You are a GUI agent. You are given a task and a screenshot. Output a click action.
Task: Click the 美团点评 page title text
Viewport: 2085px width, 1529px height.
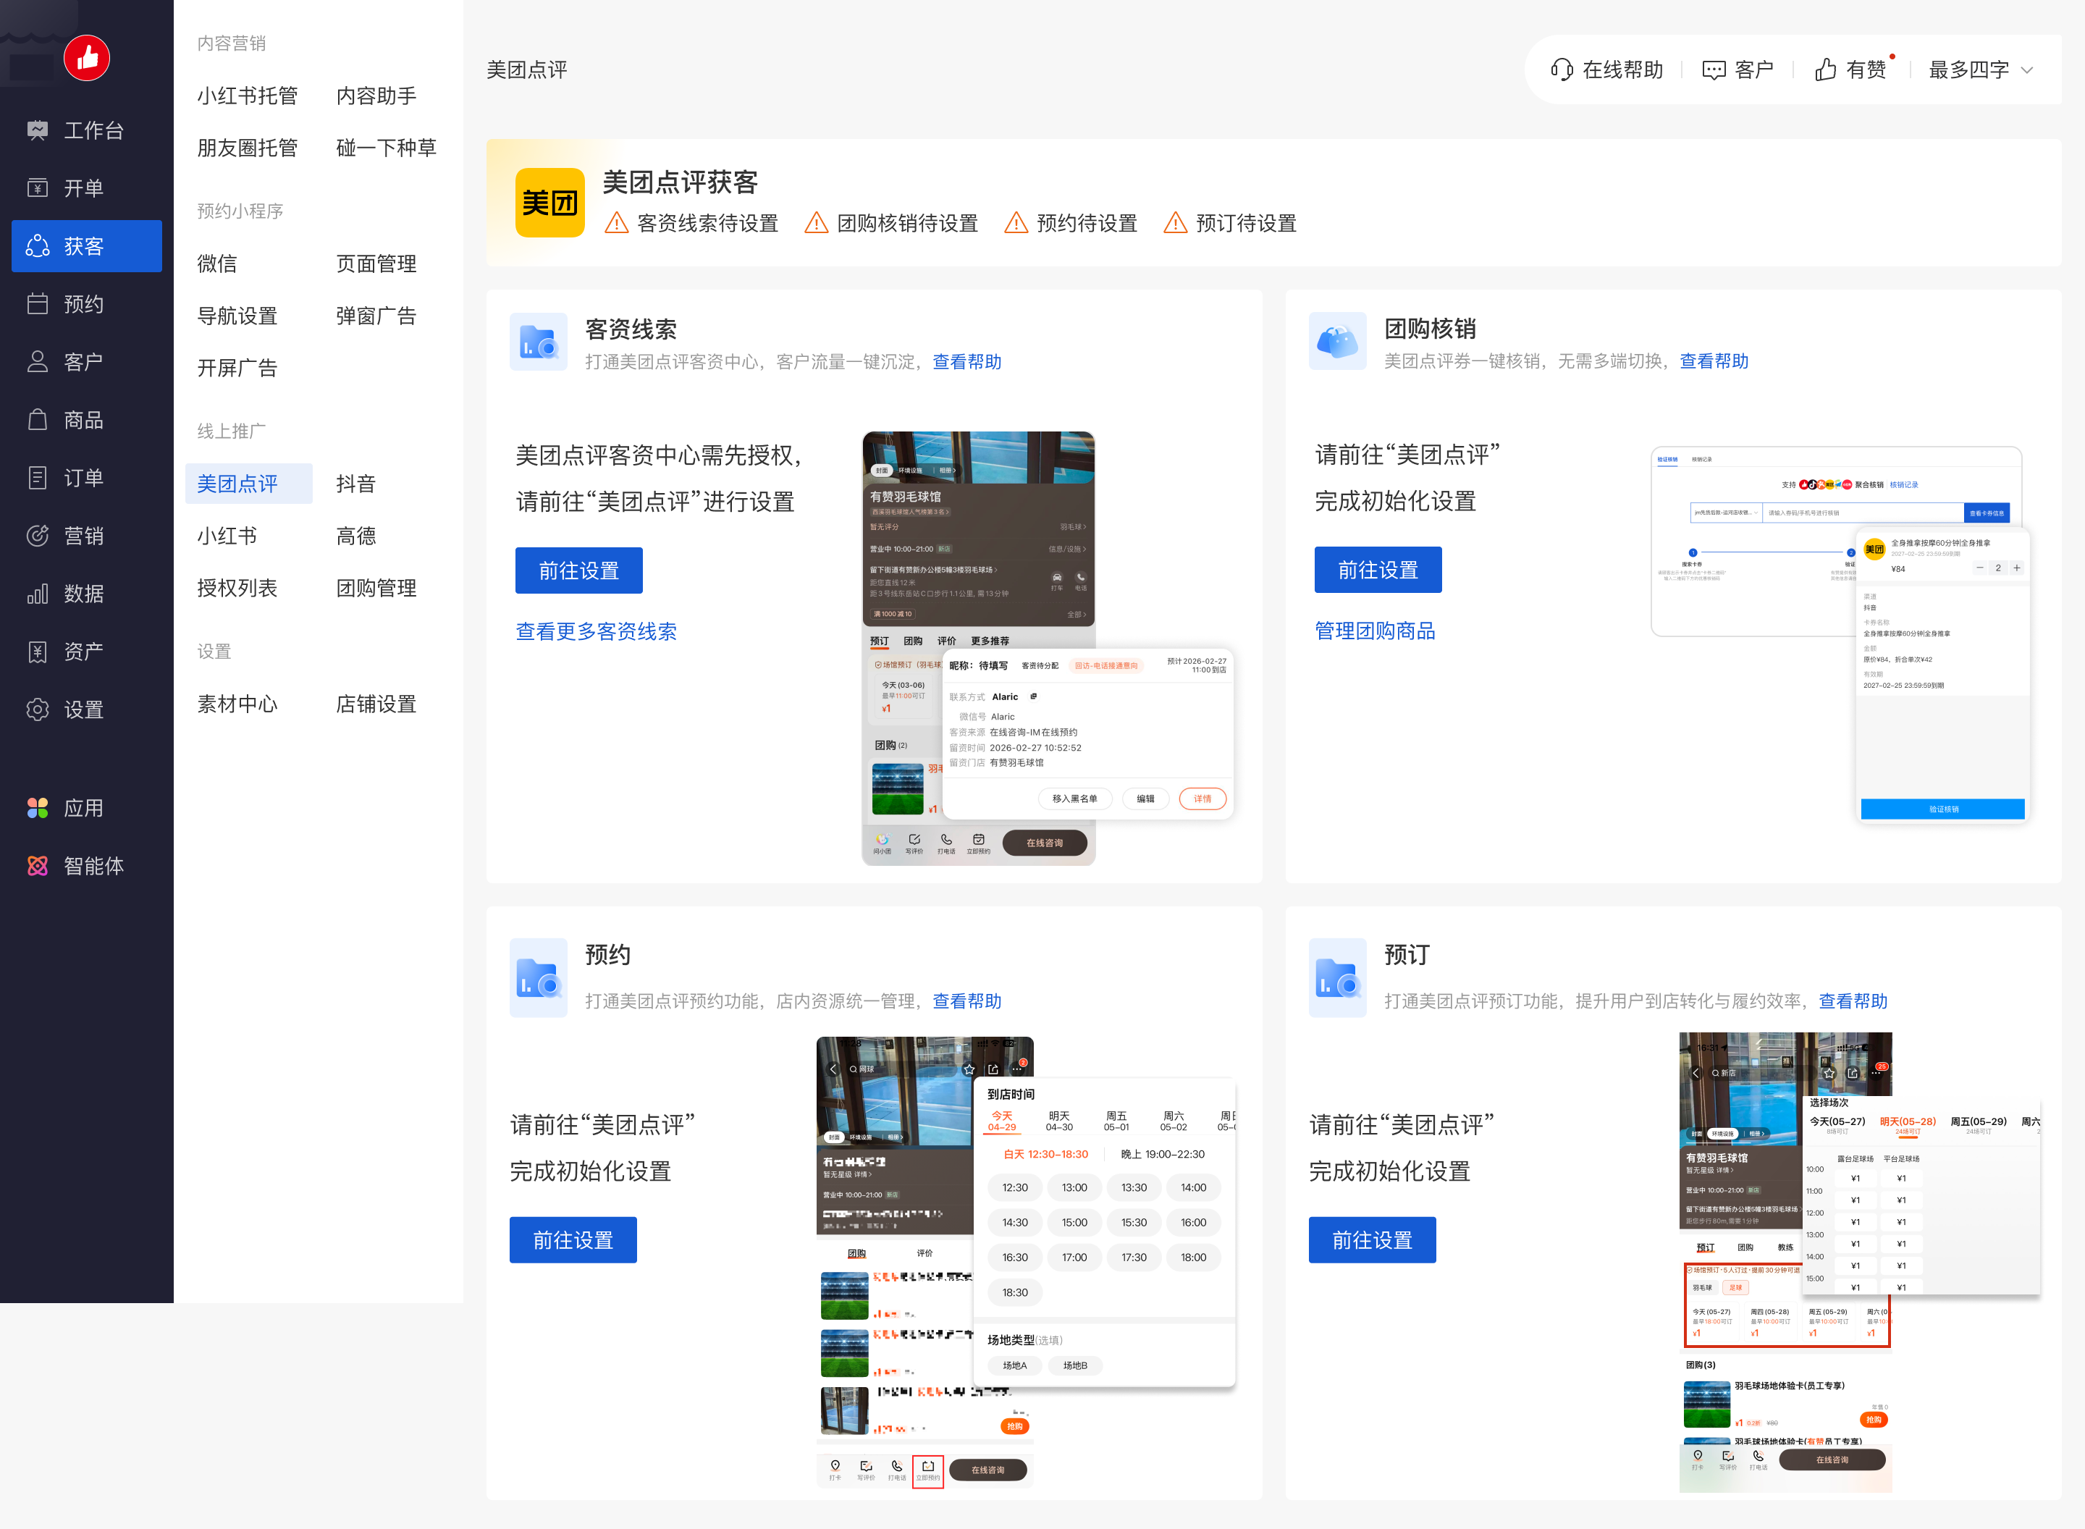[x=526, y=69]
